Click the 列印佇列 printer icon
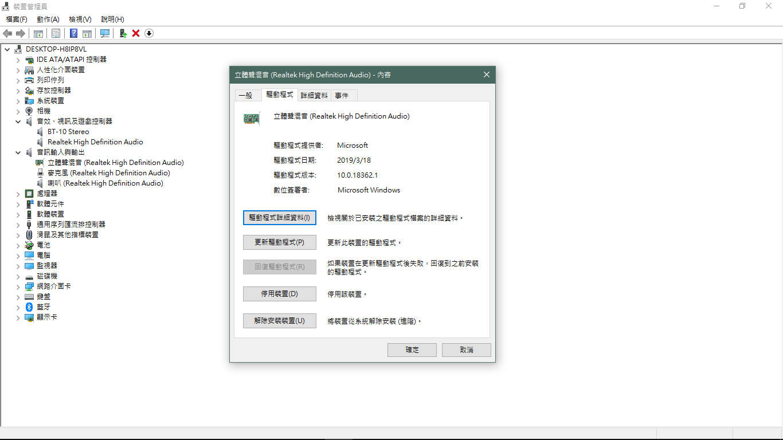This screenshot has width=783, height=440. click(29, 80)
